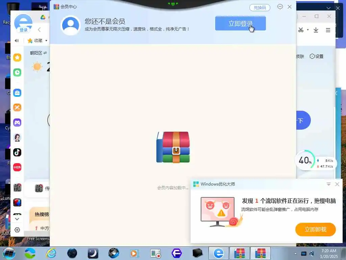Go back with the browser back arrow

[39, 30]
